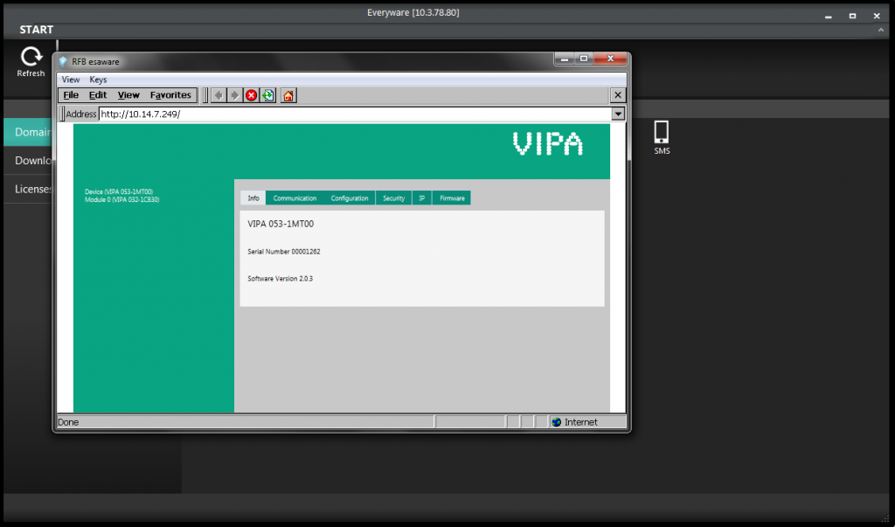The height and width of the screenshot is (527, 895).
Task: Click the VIPA 053-1MT00 heading
Action: (281, 224)
